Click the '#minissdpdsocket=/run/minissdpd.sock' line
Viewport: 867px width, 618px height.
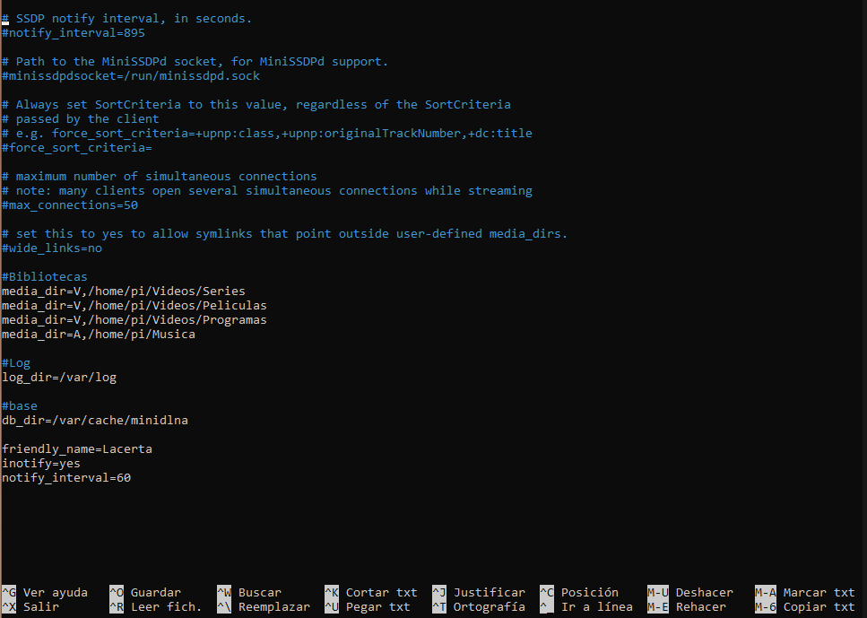coord(131,76)
